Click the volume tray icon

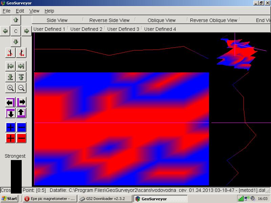pos(252,199)
